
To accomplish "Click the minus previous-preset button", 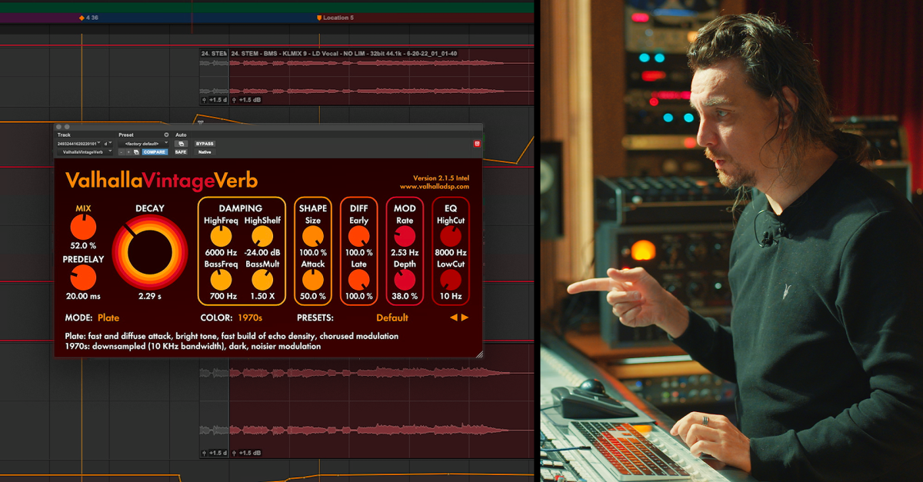I will click(x=121, y=152).
